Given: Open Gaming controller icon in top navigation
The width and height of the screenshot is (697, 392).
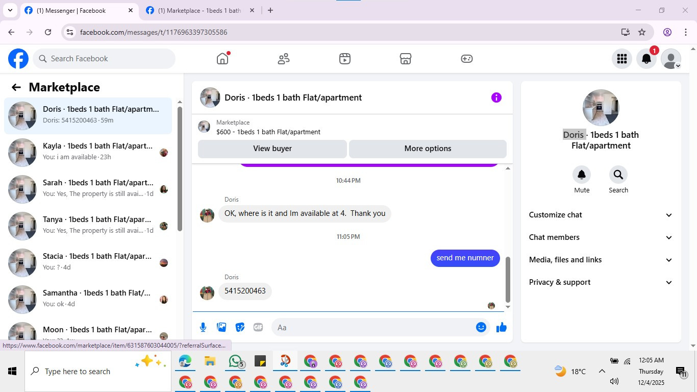Looking at the screenshot, I should [467, 59].
